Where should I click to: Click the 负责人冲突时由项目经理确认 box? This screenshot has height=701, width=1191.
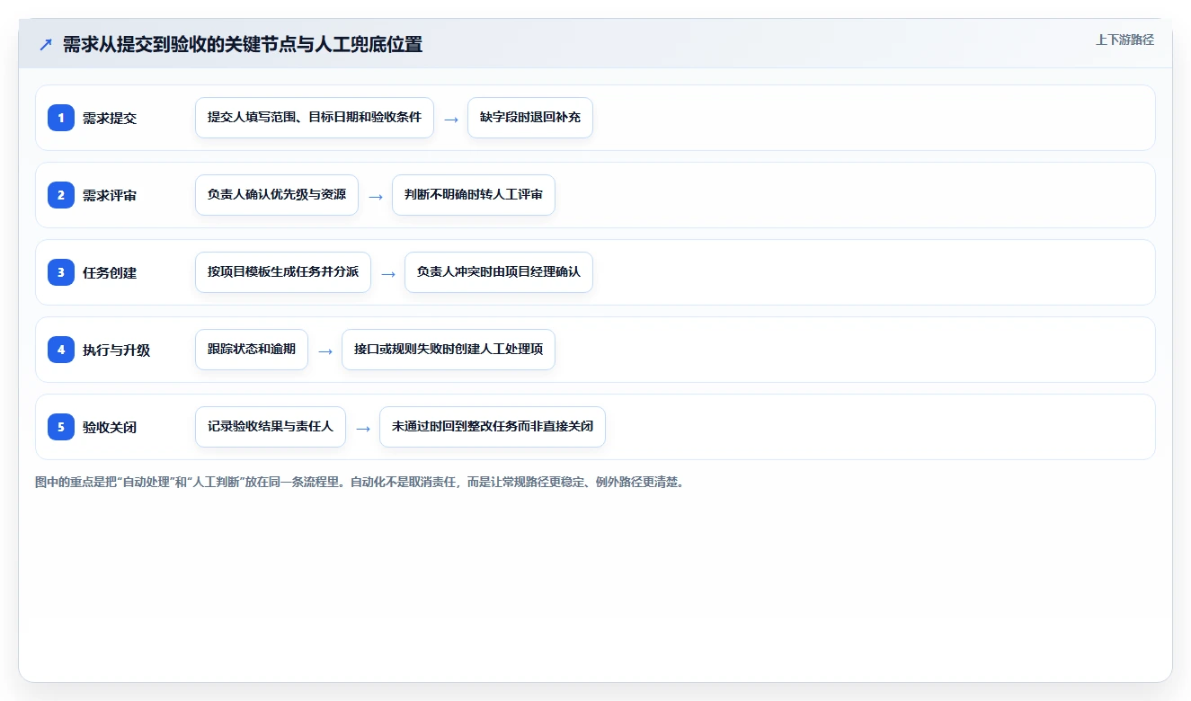499,272
